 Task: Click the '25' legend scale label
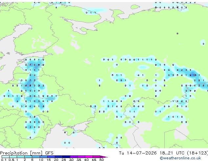(64, 160)
